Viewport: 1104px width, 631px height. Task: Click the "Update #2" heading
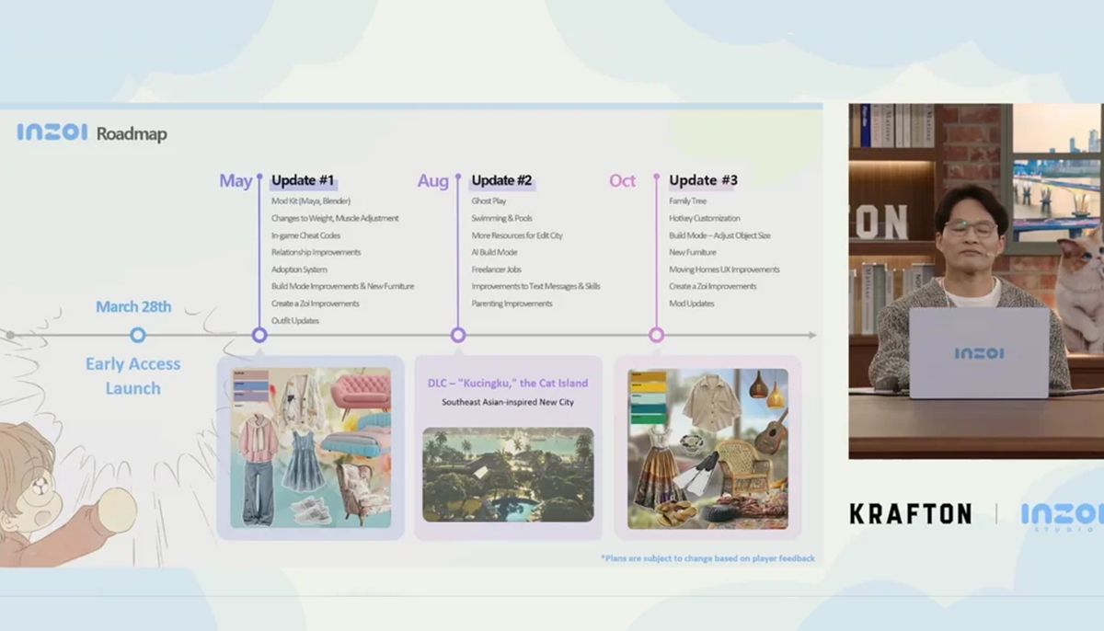point(501,180)
